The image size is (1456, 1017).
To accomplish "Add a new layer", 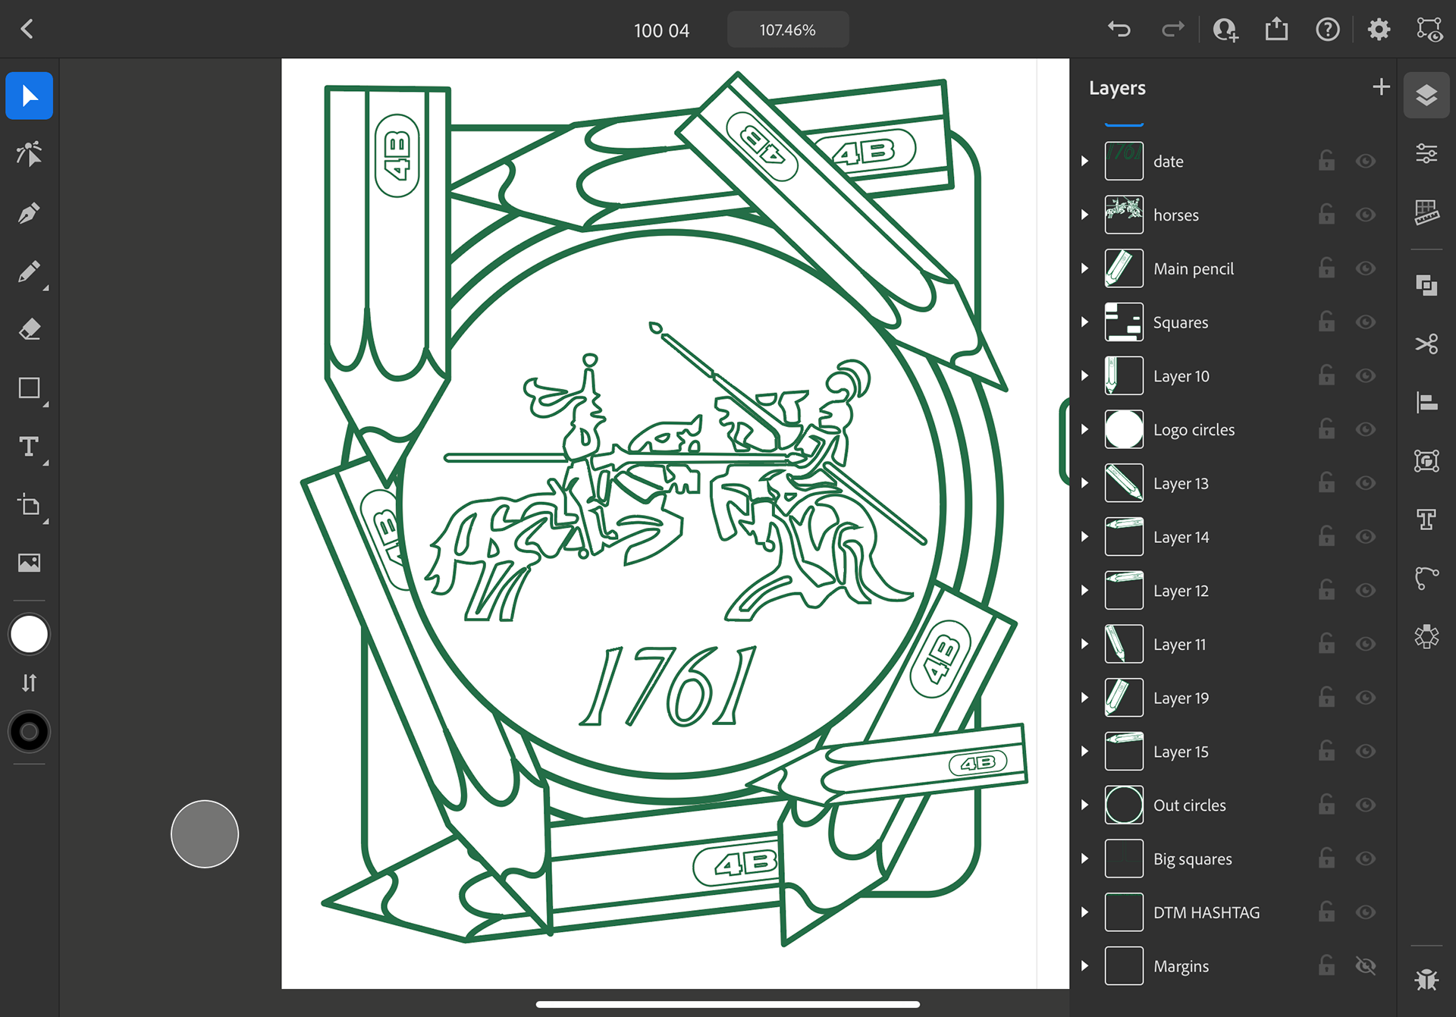I will pos(1381,87).
